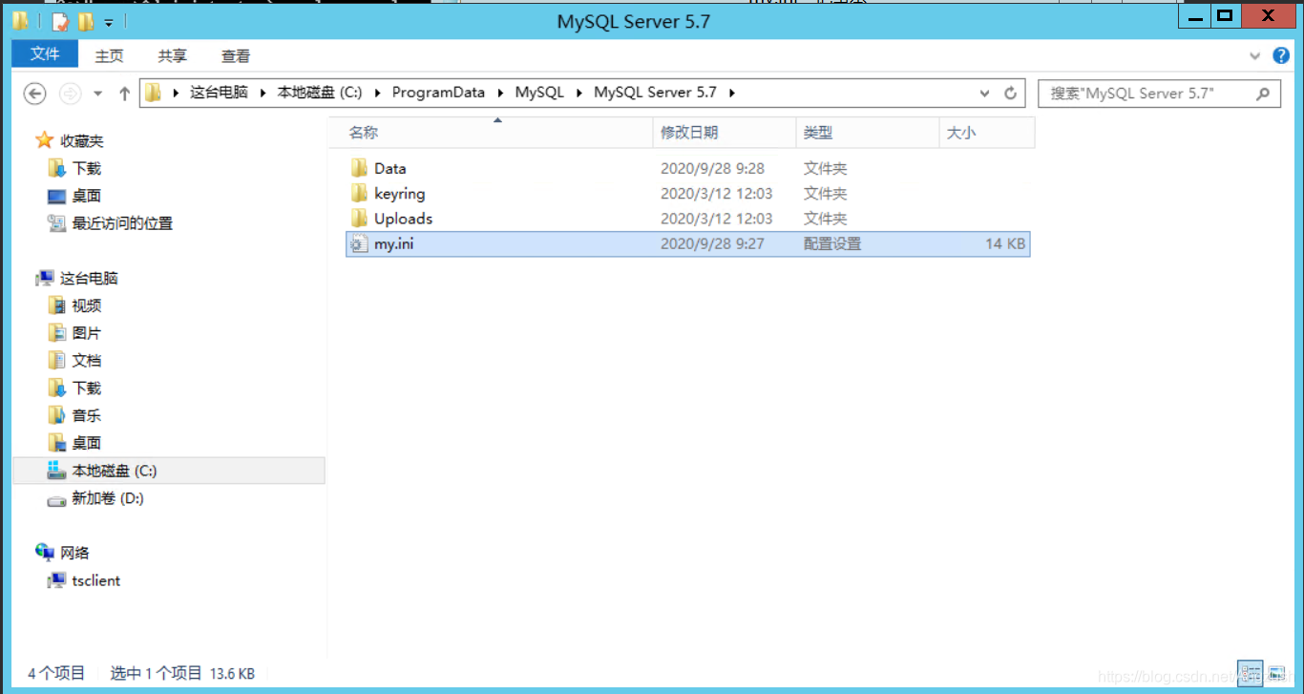1304x694 pixels.
Task: Open the 文件 menu
Action: tap(45, 54)
